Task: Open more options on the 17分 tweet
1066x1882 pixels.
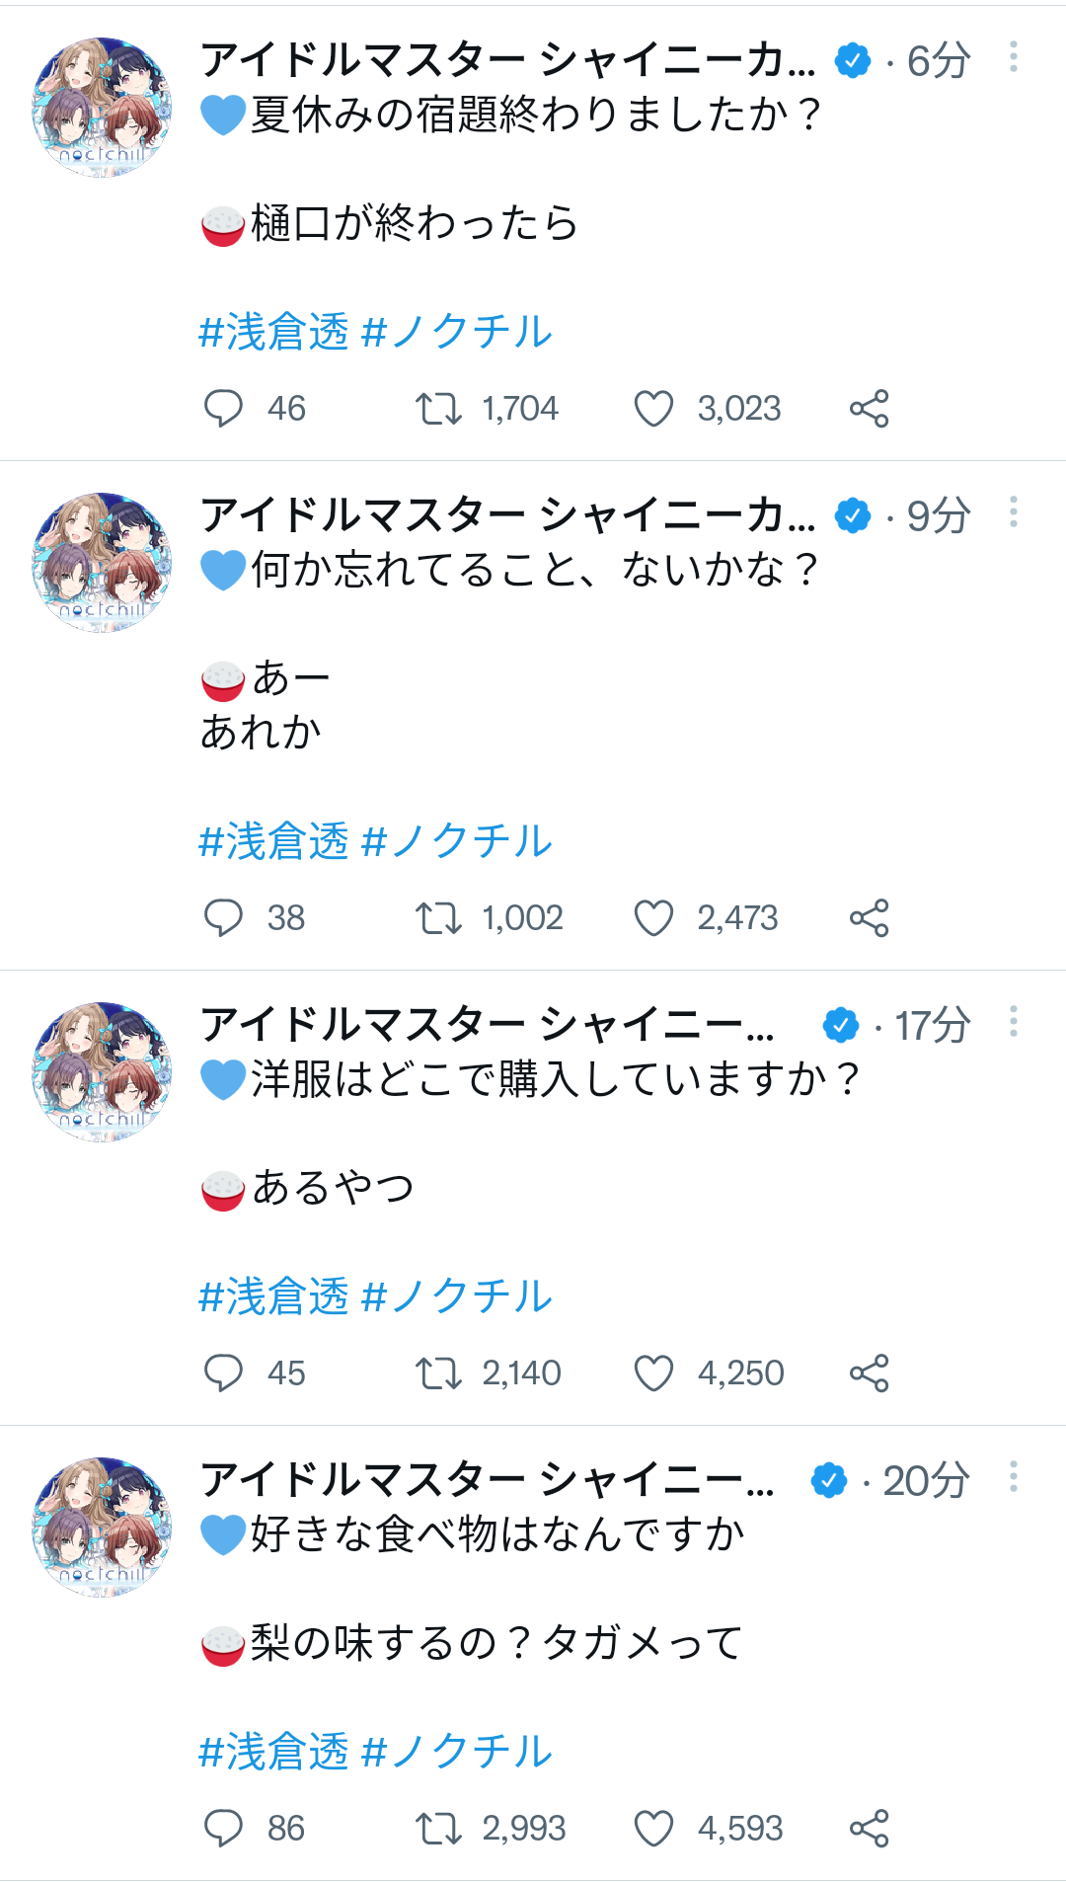Action: (x=1013, y=1022)
